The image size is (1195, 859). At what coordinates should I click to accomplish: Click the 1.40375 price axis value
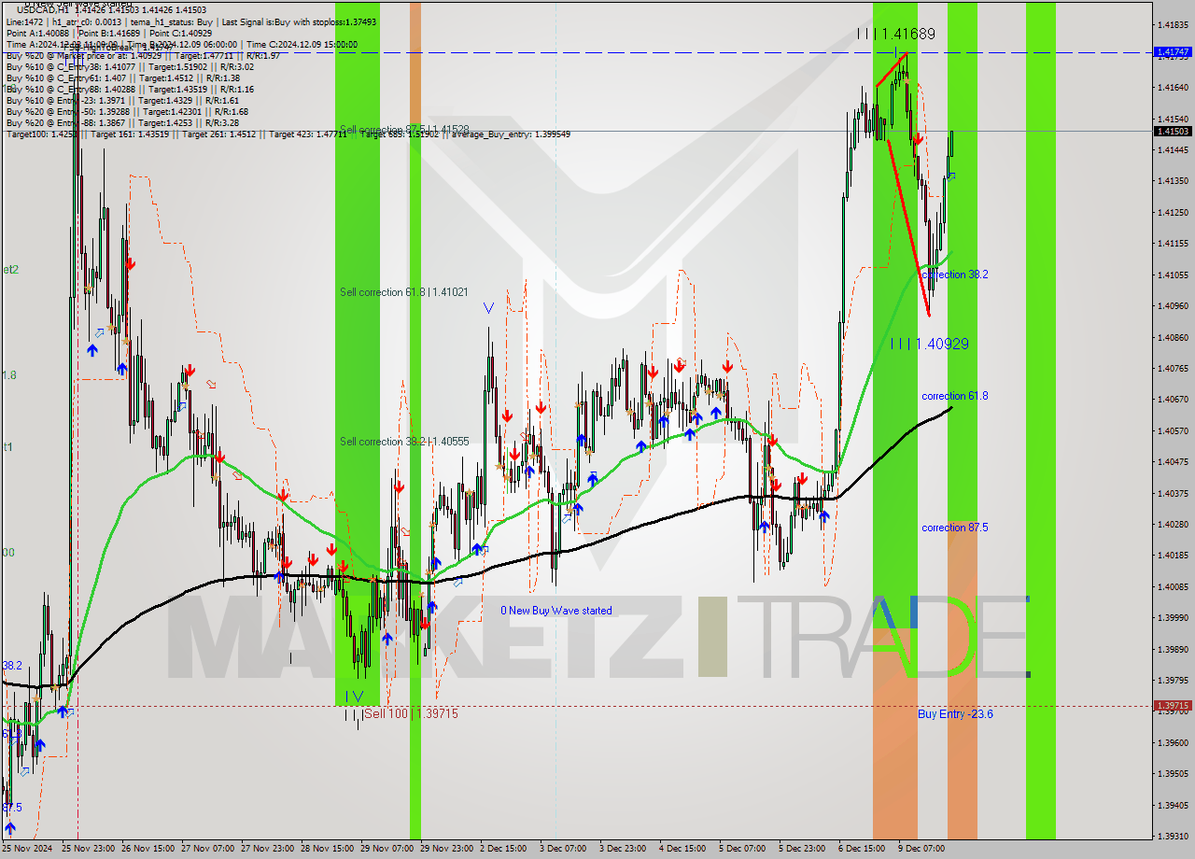tap(1172, 493)
